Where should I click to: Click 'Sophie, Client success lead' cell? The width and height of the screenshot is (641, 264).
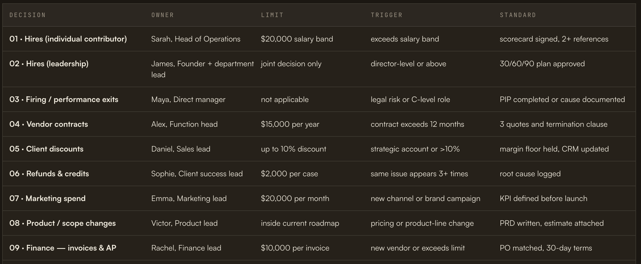[x=197, y=174]
